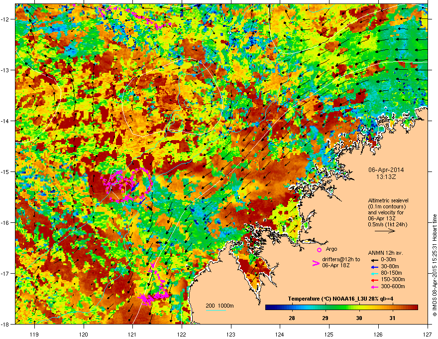Click the latitude axis label -14

5,121
